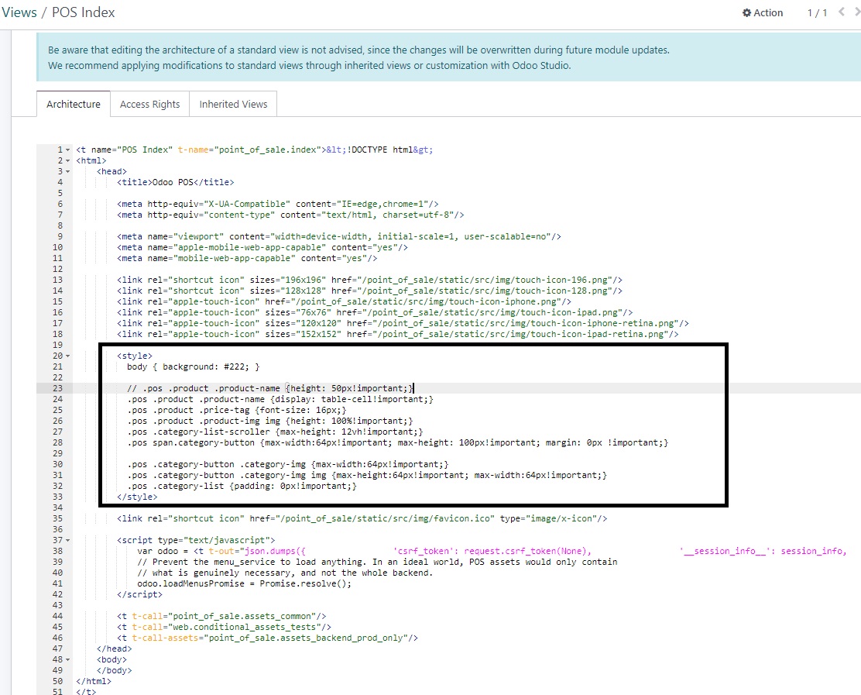Click the assets_backend_prod_only line
861x695 pixels.
click(267, 638)
